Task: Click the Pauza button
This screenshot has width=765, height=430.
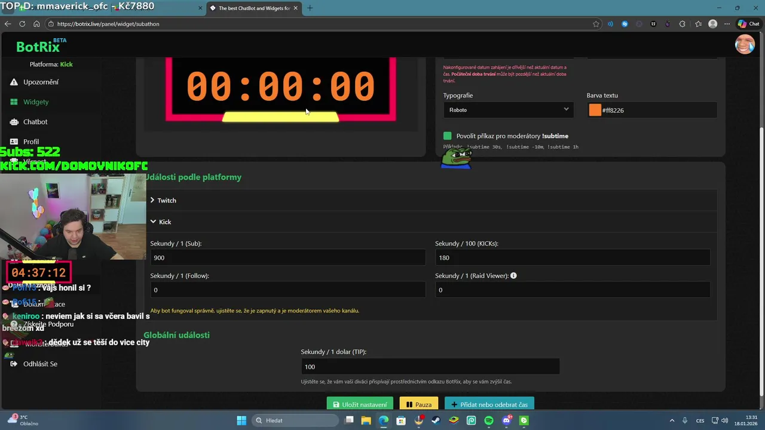Action: click(x=419, y=404)
